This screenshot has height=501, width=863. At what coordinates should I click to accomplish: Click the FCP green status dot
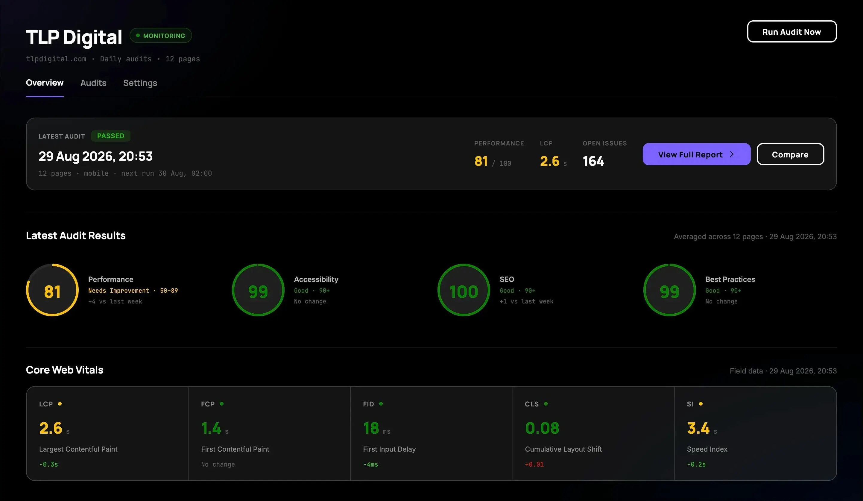[x=221, y=404]
